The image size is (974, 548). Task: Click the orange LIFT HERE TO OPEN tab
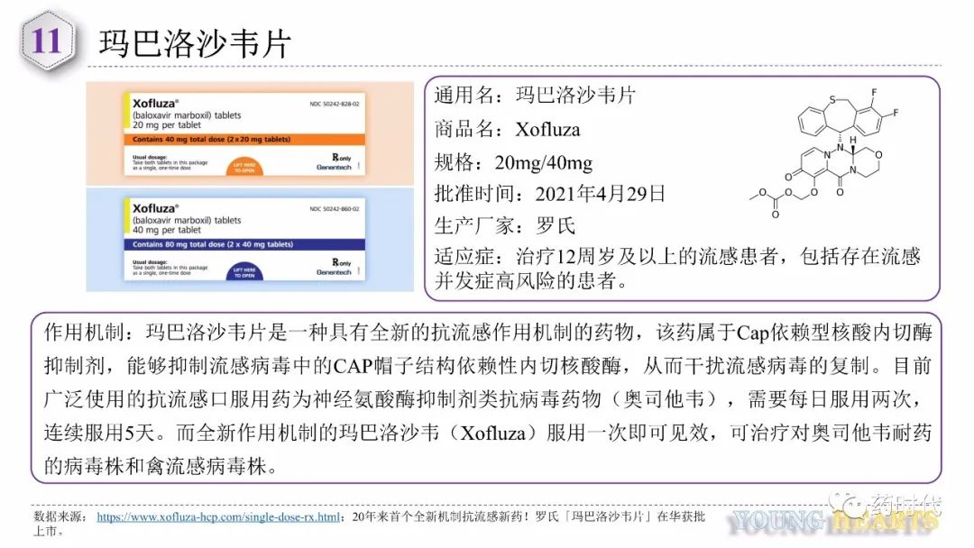click(244, 168)
